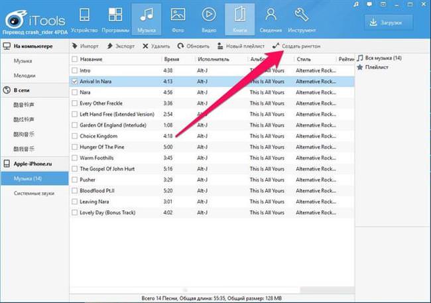Screen dimensions: 431x303
Task: Click the chat bubble icon in title bar
Action: coord(370,5)
